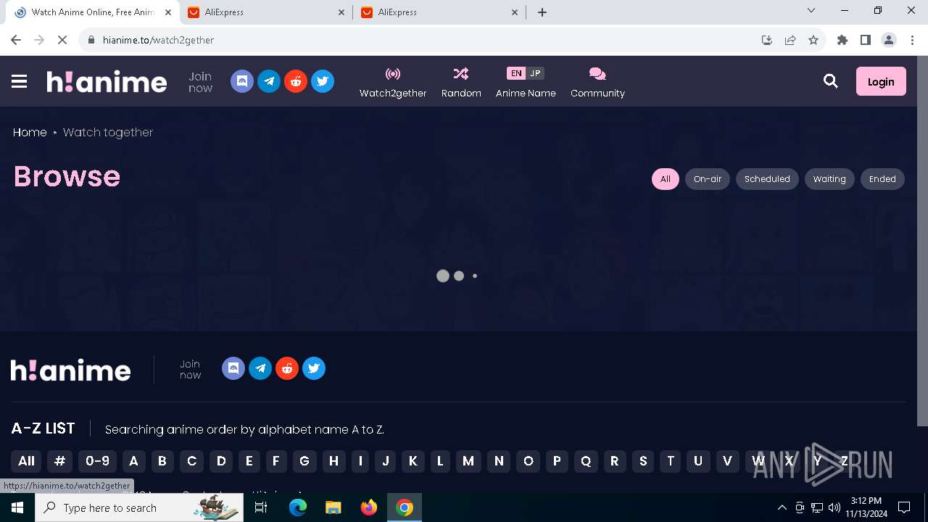Switch to first AliExpress tab
The width and height of the screenshot is (928, 522).
pyautogui.click(x=266, y=12)
